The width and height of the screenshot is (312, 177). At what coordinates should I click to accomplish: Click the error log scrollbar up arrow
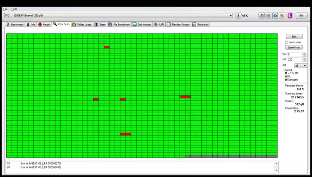click(x=276, y=163)
